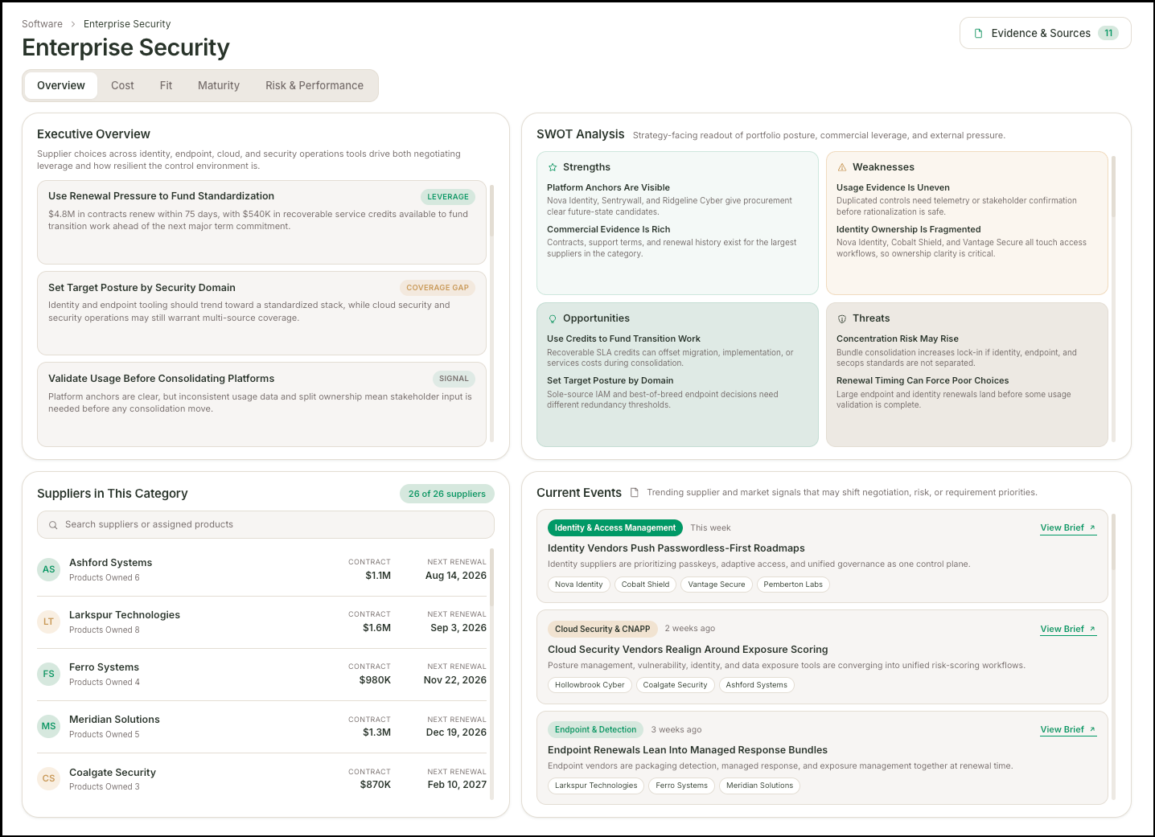Open Use Renewal Pressure to Fund Standardization card
The height and width of the screenshot is (837, 1155).
261,222
